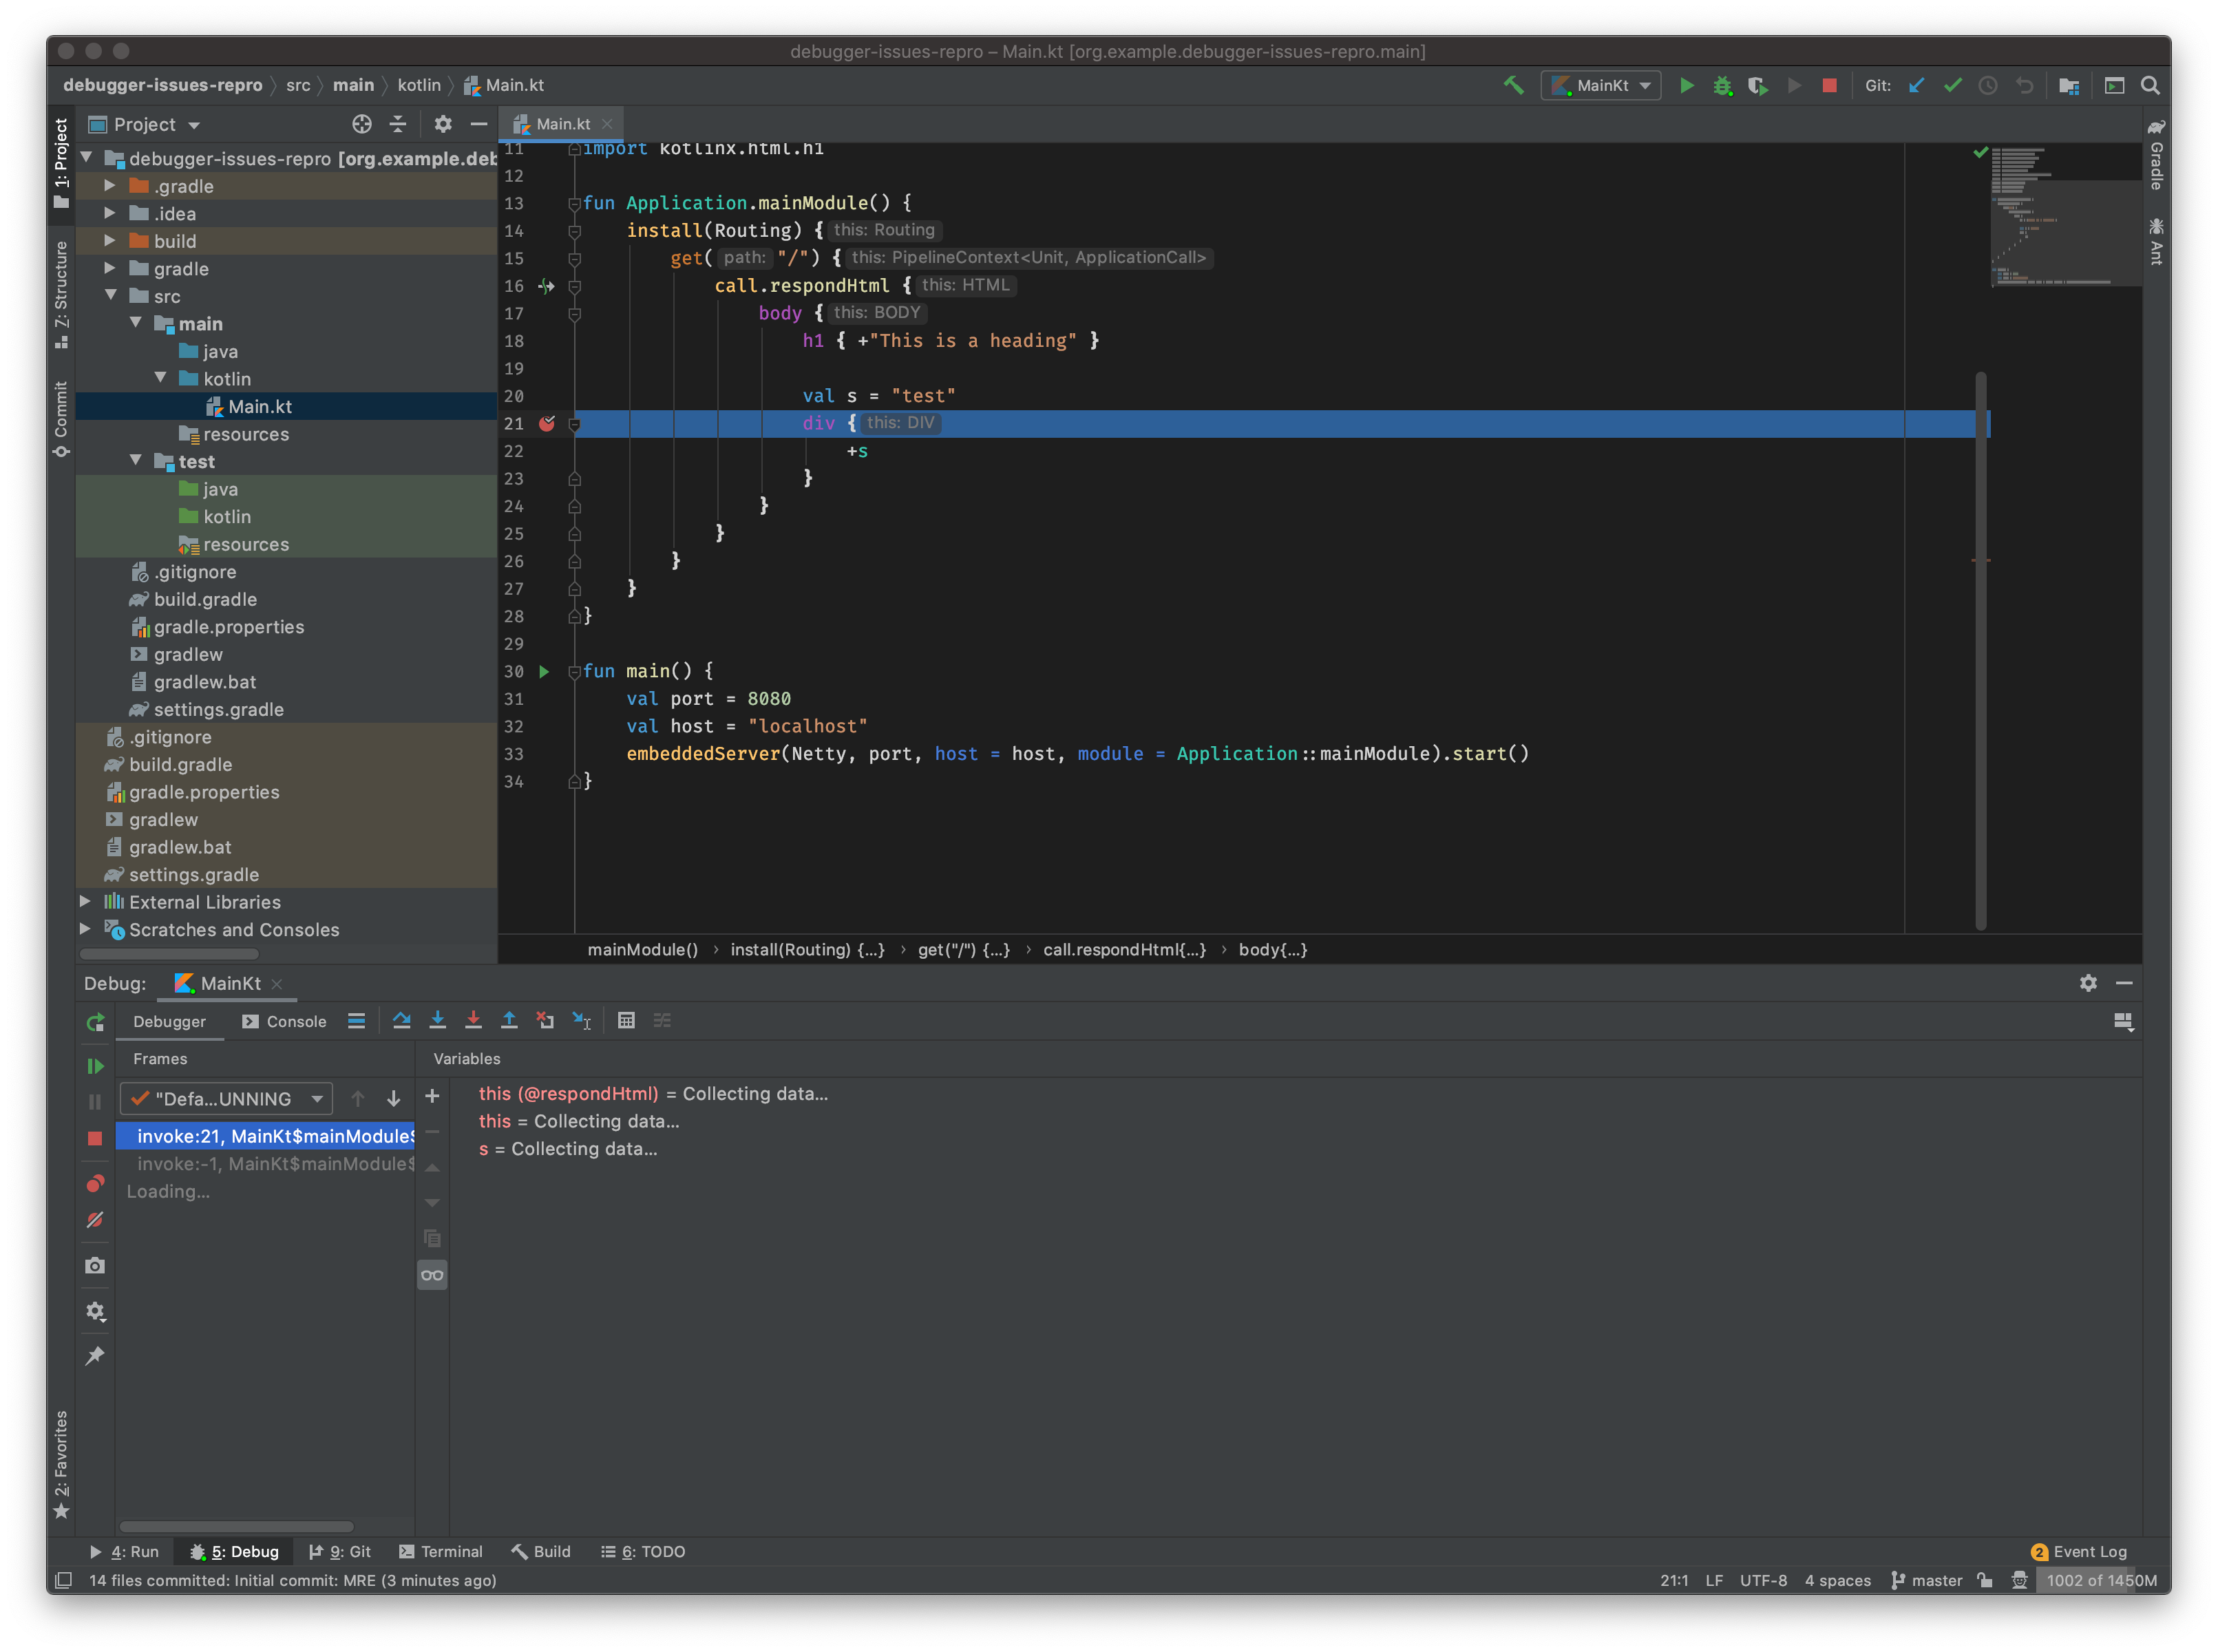Click the mainModule() breadcrumb below the editor

(x=643, y=949)
